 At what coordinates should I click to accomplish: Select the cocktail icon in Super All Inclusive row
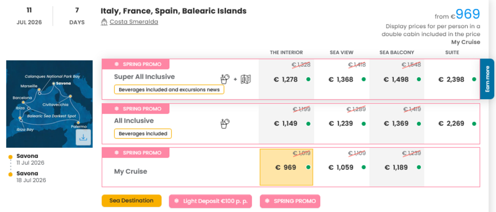(x=225, y=79)
